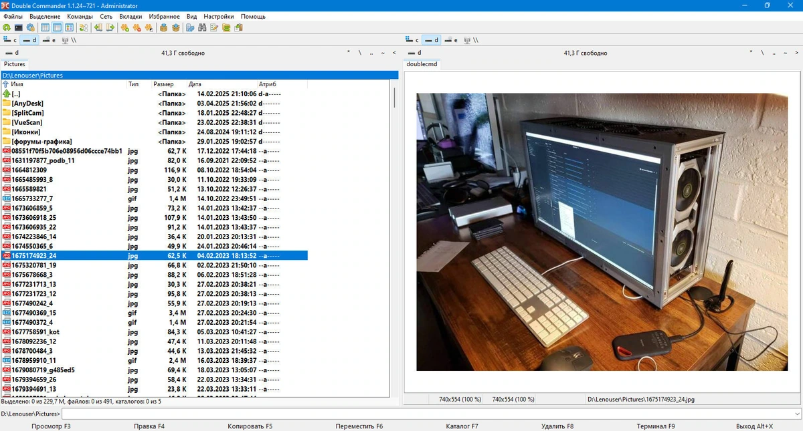Screen dimensions: 803x431
Task: Open the Команды menu
Action: pos(80,16)
